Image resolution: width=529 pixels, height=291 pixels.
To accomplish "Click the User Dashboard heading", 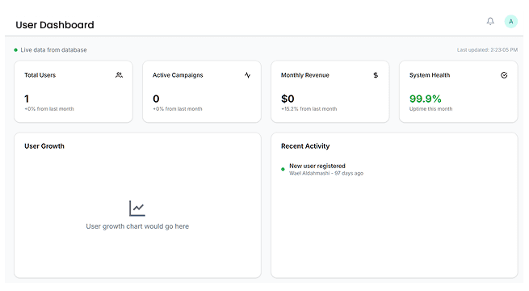I will 55,25.
